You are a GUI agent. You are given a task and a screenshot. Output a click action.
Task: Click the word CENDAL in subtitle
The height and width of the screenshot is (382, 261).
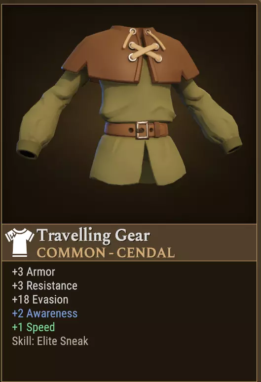point(146,253)
